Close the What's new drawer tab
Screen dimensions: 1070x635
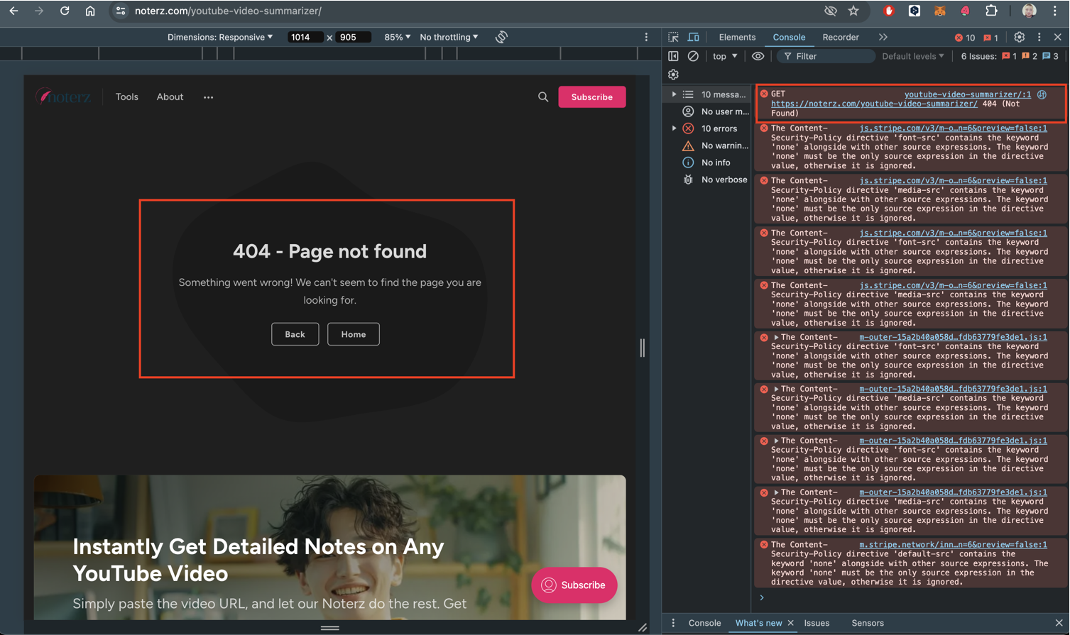pos(791,623)
